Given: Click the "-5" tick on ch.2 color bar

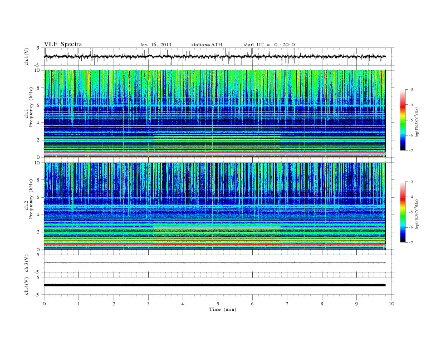Looking at the screenshot, I should click(410, 212).
